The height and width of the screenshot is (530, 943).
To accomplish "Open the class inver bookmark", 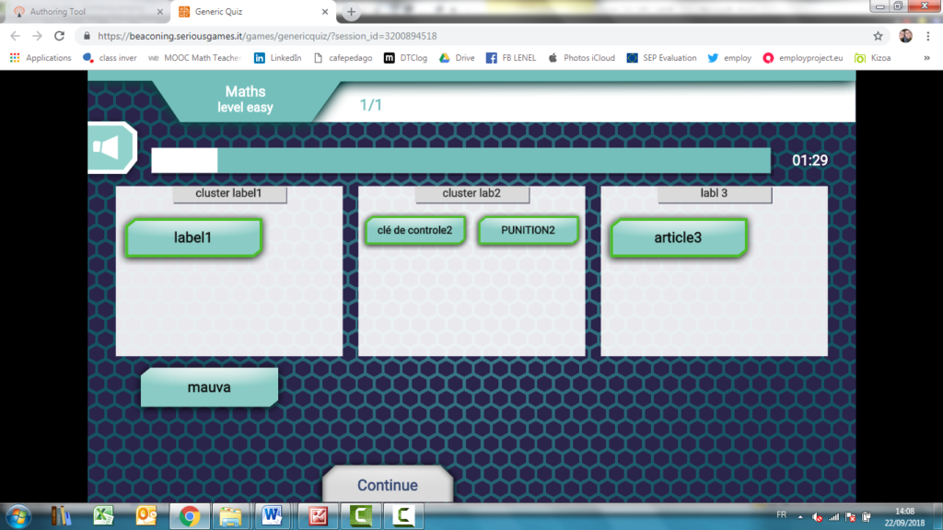I will tap(110, 58).
